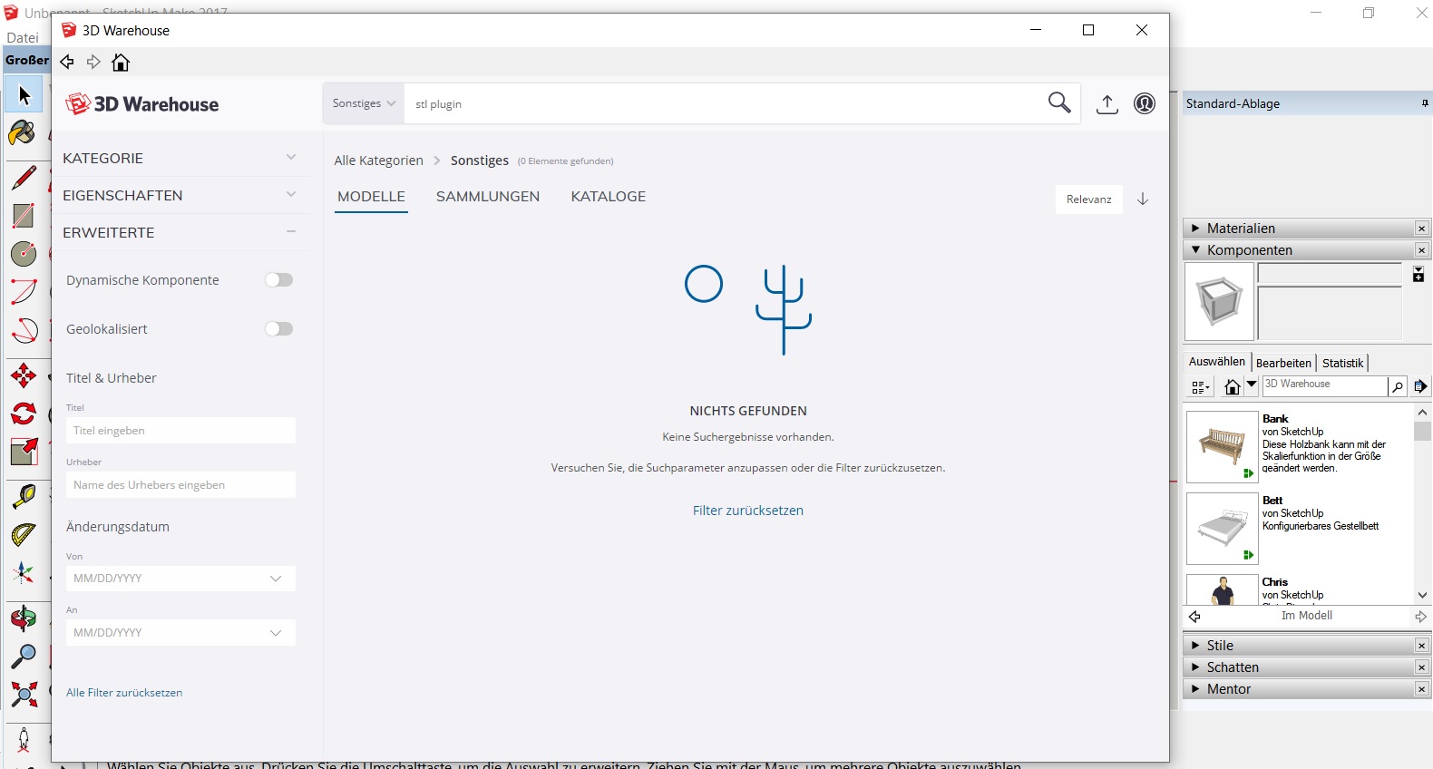This screenshot has height=769, width=1433.
Task: Open the user account profile icon
Action: coord(1145,104)
